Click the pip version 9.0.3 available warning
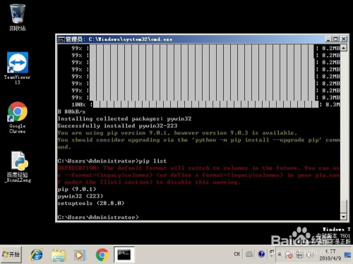 177,133
